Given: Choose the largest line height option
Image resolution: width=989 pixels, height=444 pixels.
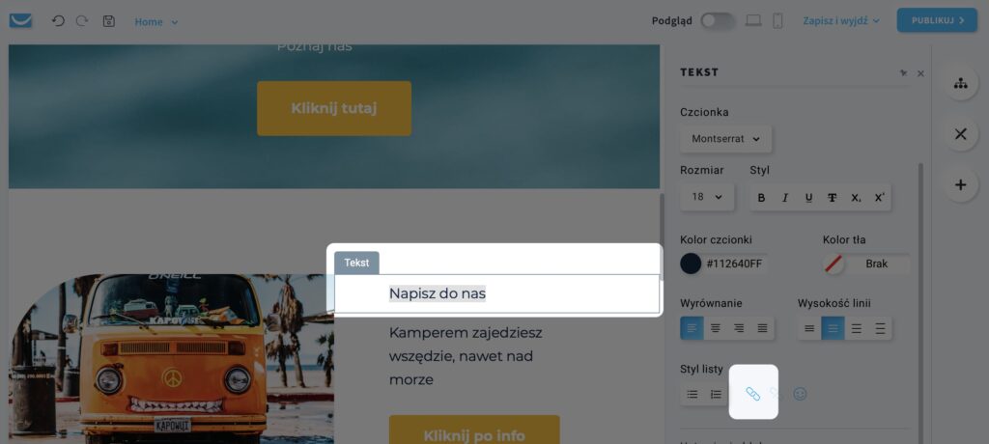Looking at the screenshot, I should (880, 328).
